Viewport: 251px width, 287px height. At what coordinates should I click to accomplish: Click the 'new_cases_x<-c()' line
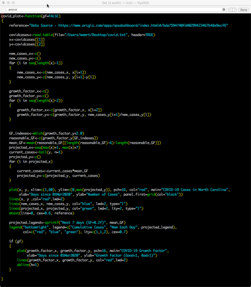pos(25,54)
